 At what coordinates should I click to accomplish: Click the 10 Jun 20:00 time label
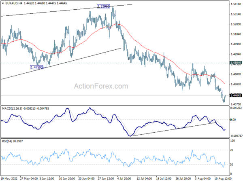[67, 178]
